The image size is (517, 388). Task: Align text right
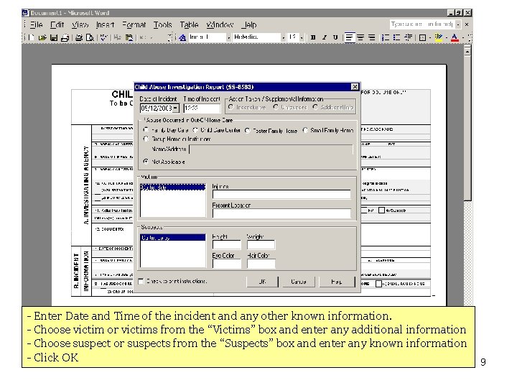pos(372,37)
